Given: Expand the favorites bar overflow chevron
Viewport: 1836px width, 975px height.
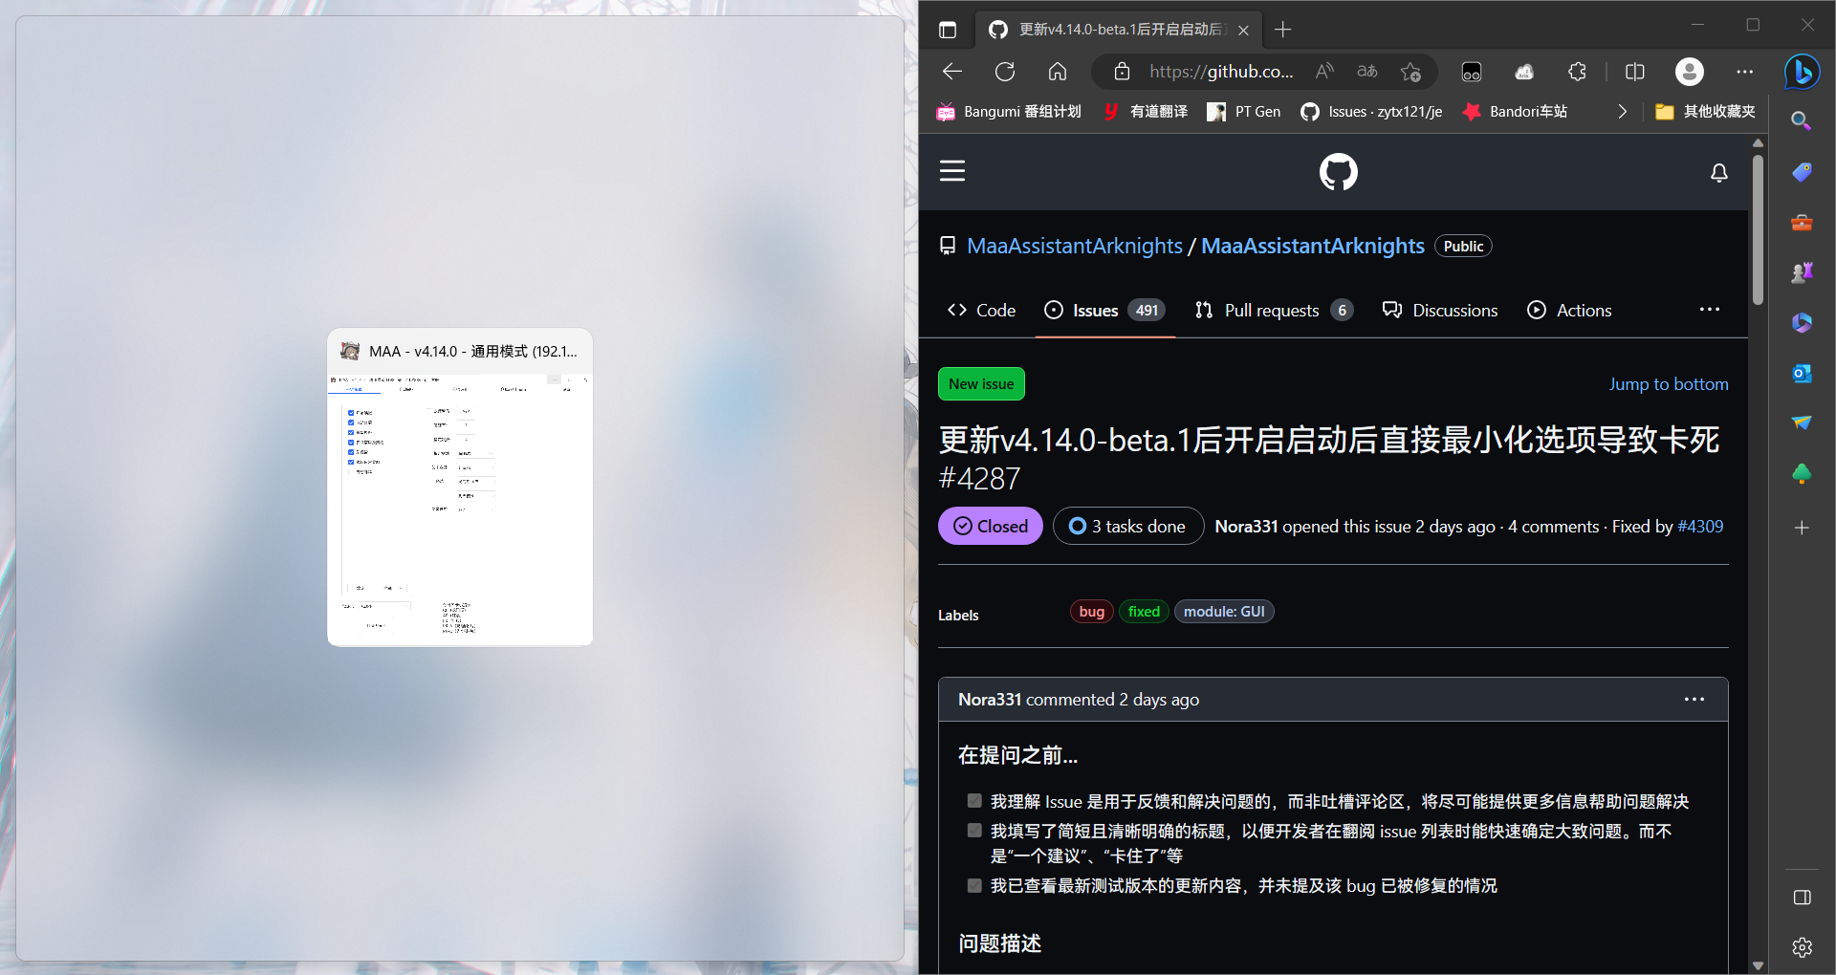Looking at the screenshot, I should pos(1623,111).
